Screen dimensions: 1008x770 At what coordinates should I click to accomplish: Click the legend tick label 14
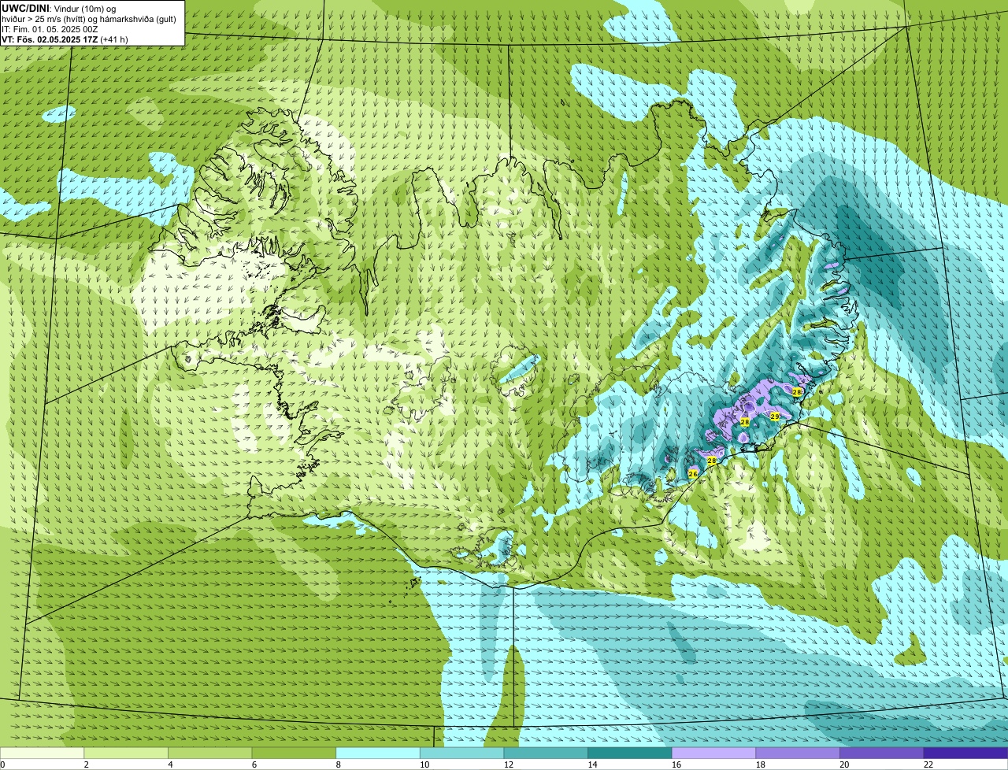coord(592,764)
